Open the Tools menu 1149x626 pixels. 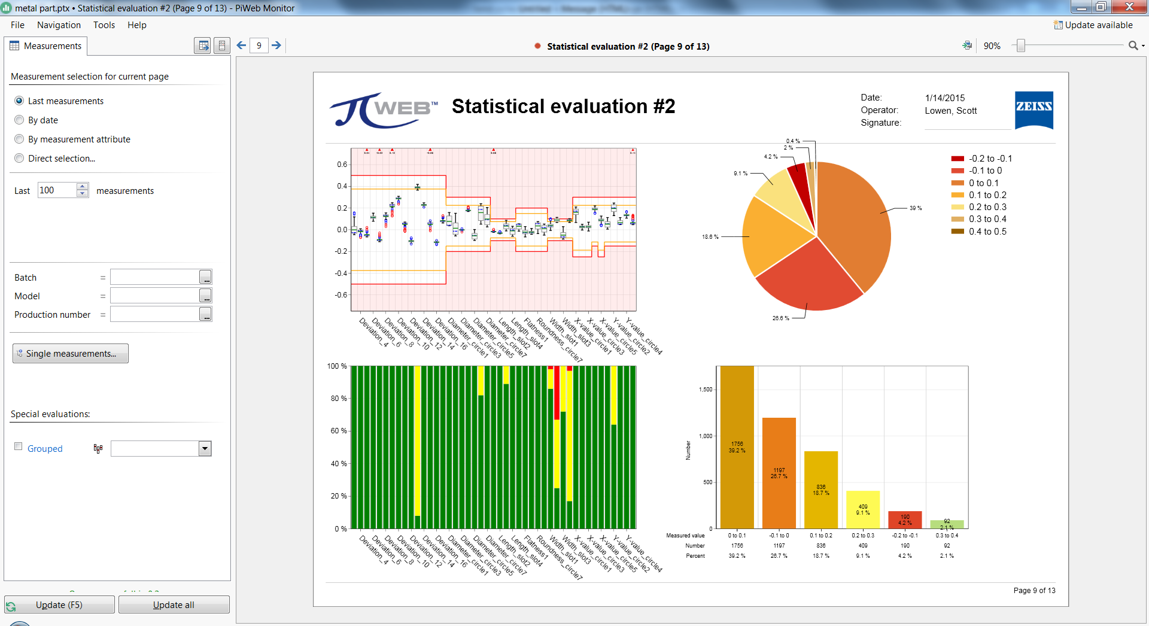pos(104,25)
